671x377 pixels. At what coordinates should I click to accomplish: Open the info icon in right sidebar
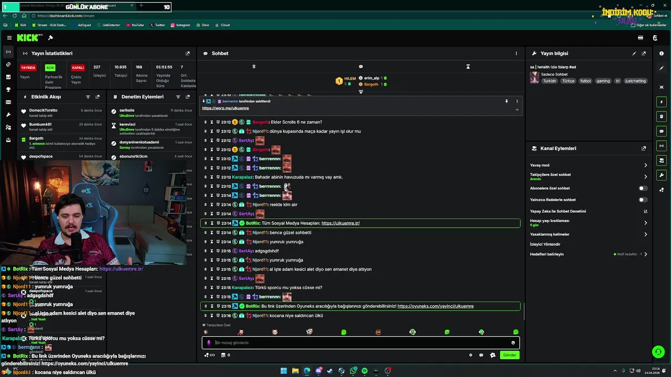coord(662,53)
